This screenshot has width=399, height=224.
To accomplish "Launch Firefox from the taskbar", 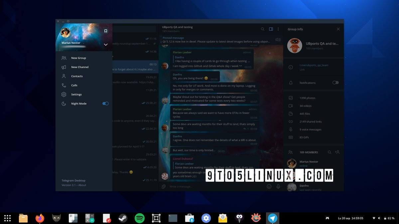I will tap(40, 218).
